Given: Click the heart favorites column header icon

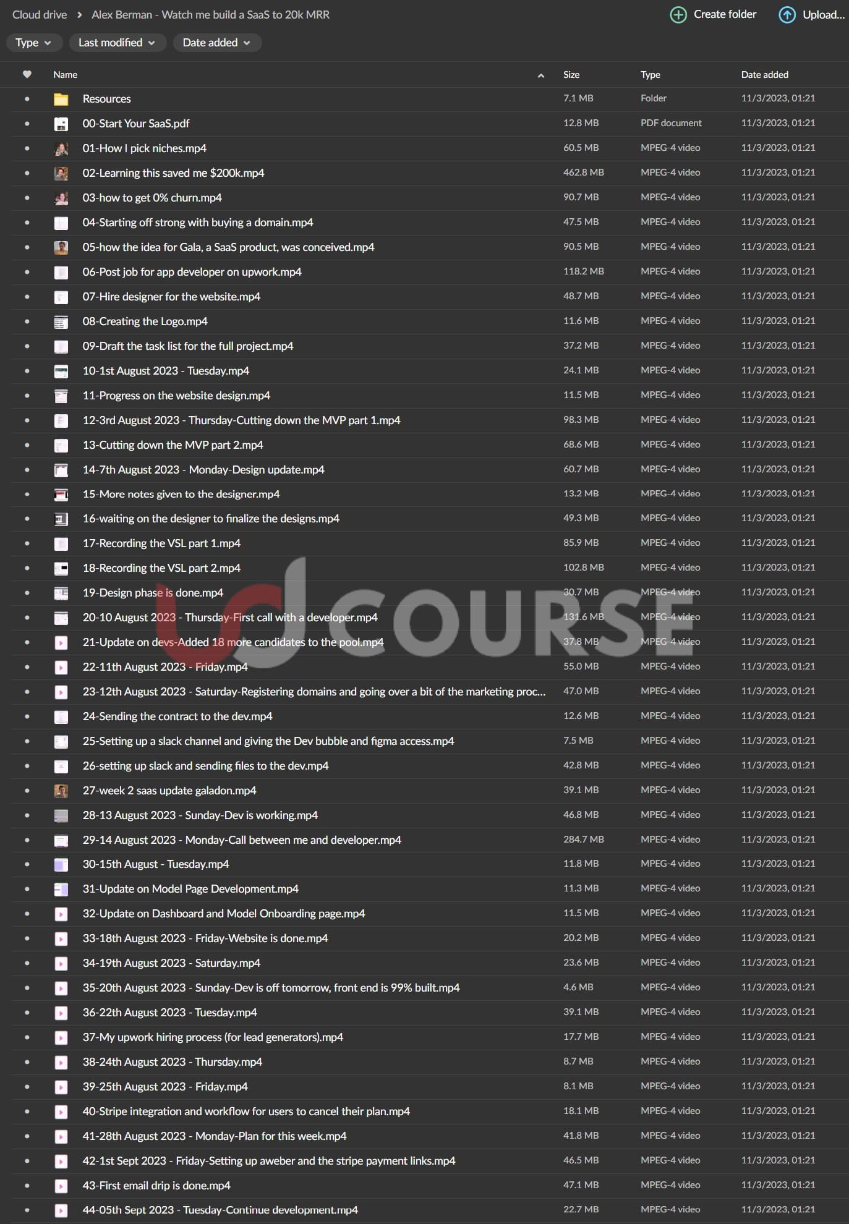Looking at the screenshot, I should [x=27, y=74].
